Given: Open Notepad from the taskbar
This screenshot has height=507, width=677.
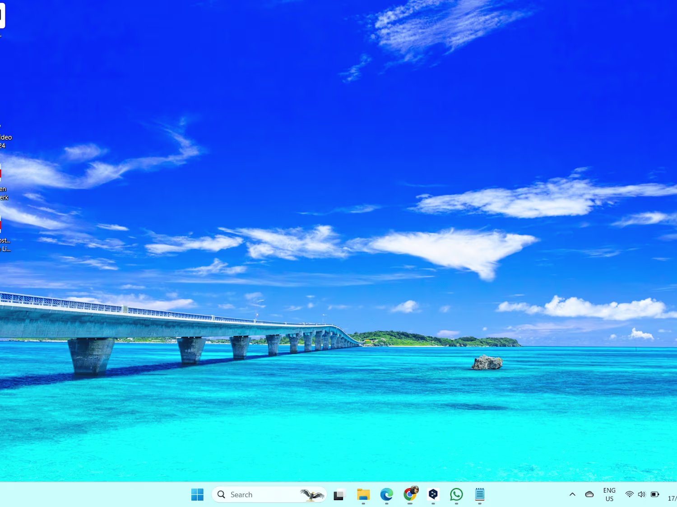Looking at the screenshot, I should click(480, 494).
